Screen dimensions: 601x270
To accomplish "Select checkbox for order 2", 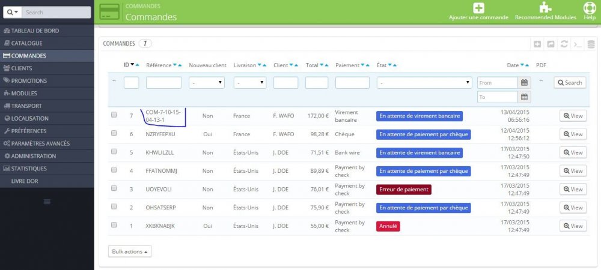I will (x=114, y=206).
